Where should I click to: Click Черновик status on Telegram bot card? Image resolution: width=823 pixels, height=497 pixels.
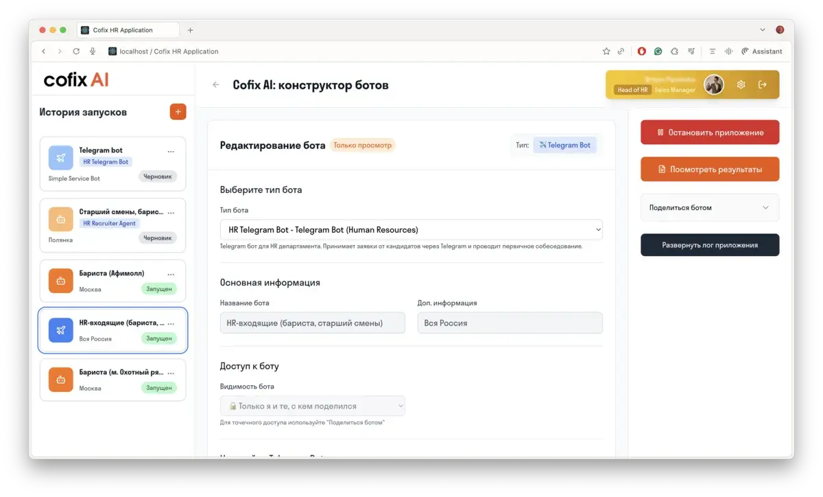[158, 176]
